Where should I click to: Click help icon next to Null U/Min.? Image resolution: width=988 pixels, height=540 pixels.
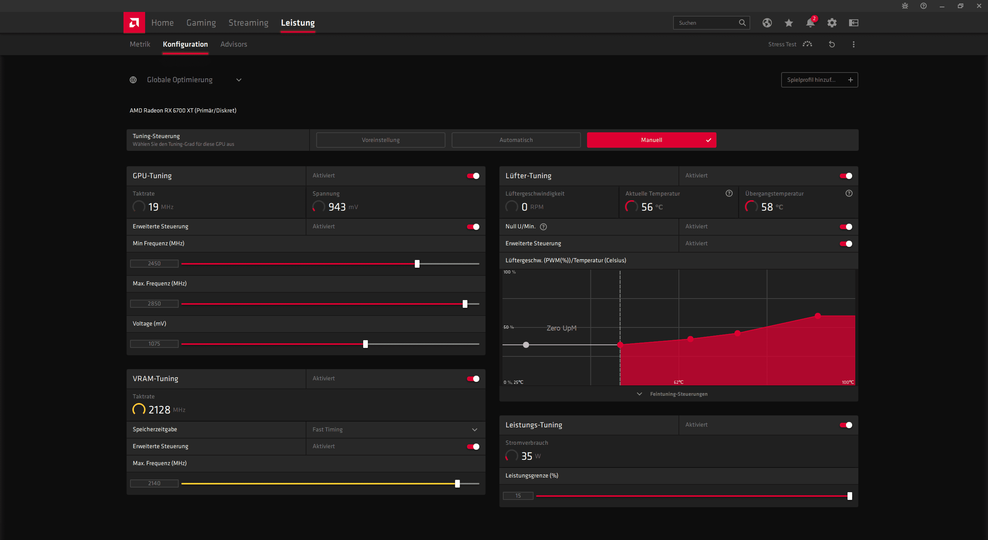click(x=543, y=227)
